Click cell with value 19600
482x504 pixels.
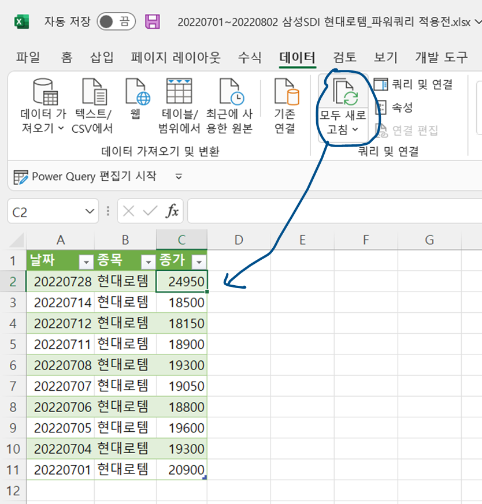[182, 428]
